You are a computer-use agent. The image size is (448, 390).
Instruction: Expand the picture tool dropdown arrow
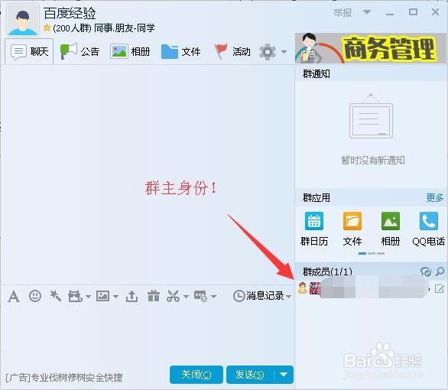pos(115,297)
